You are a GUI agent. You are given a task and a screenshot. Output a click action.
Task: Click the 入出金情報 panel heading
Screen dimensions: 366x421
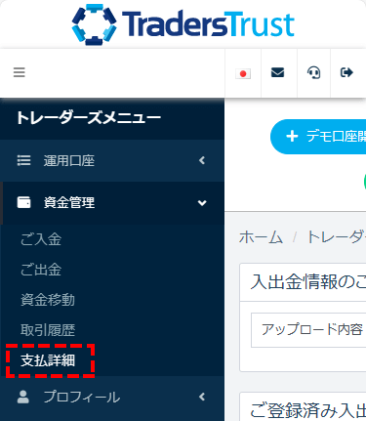click(307, 281)
